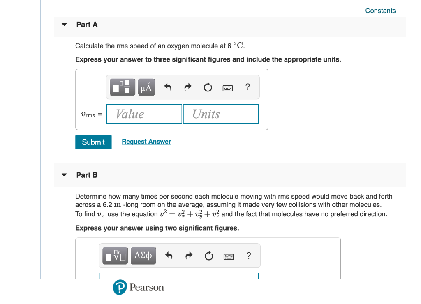Open the Constants reference
The image size is (421, 304).
coord(380,11)
